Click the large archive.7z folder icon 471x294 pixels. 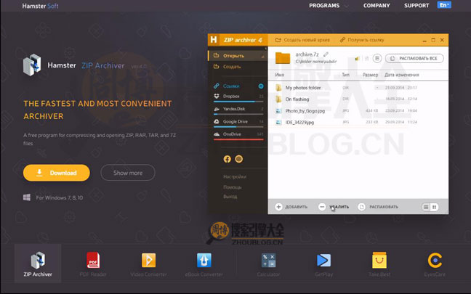pyautogui.click(x=283, y=57)
